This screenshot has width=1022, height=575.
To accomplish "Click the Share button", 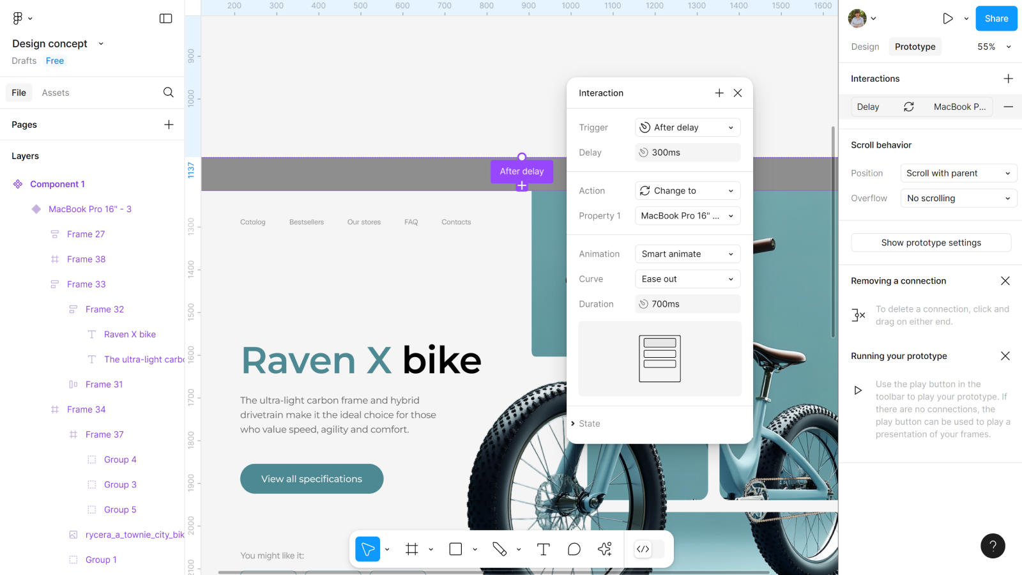I will pyautogui.click(x=996, y=19).
